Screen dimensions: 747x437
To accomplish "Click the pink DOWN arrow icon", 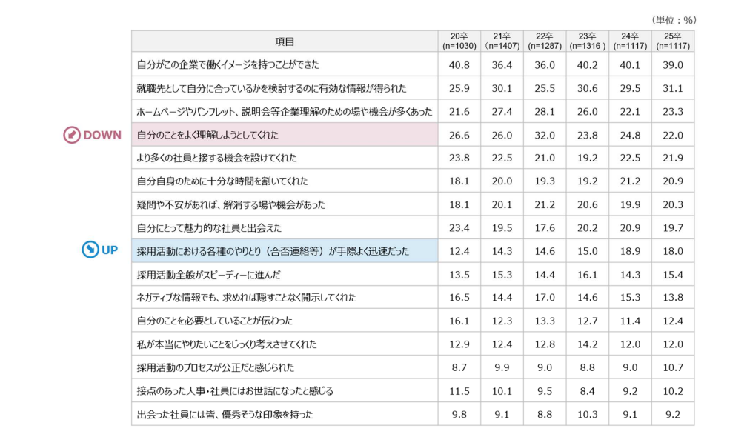I will pos(71,135).
